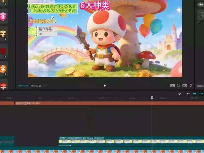Select the pink glow text style thumbnail
204x153 pixels.
(3, 16)
